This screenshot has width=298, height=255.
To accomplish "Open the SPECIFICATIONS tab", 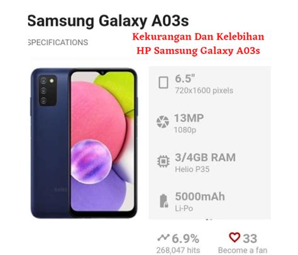I will [x=58, y=43].
